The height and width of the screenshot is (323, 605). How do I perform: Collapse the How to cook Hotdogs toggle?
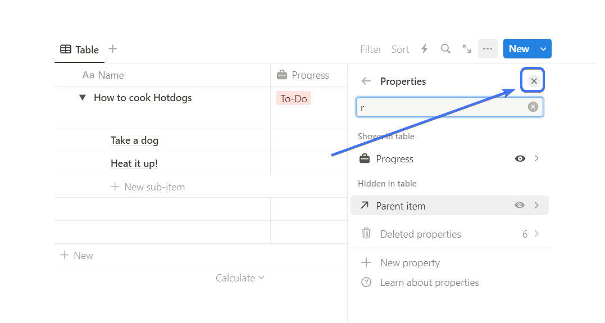click(83, 98)
